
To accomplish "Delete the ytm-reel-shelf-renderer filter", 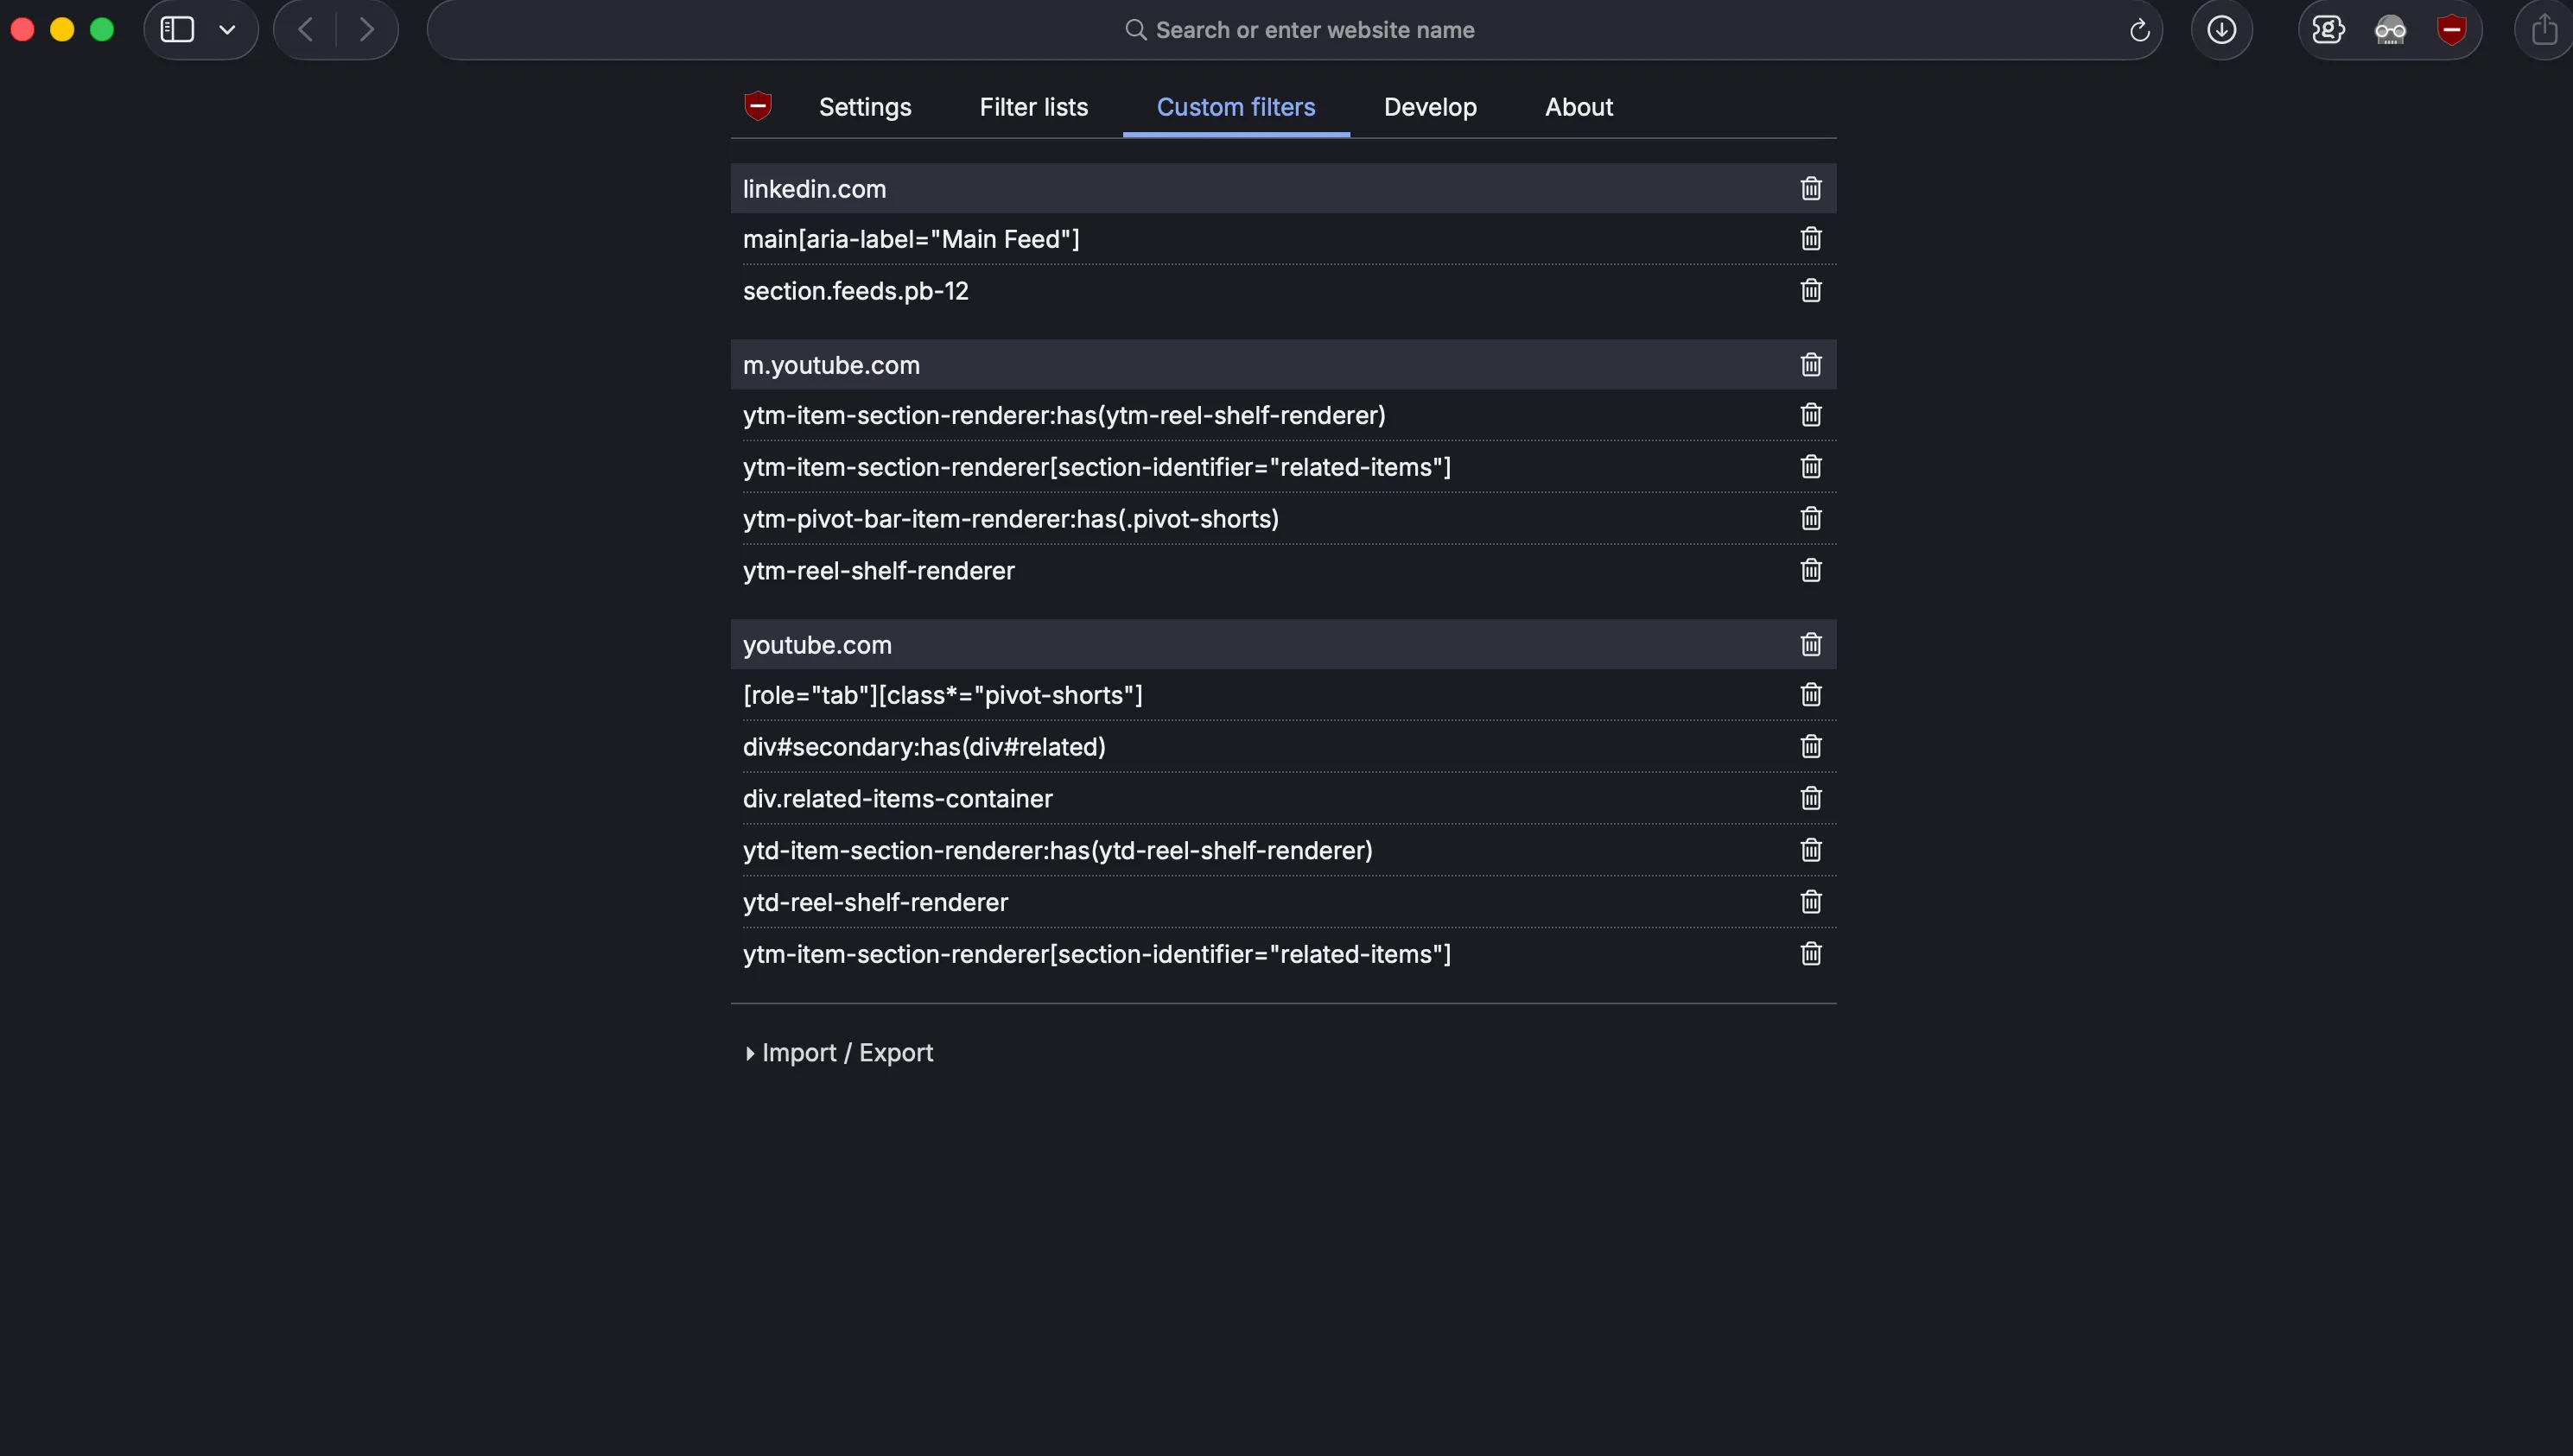I will (x=1811, y=570).
